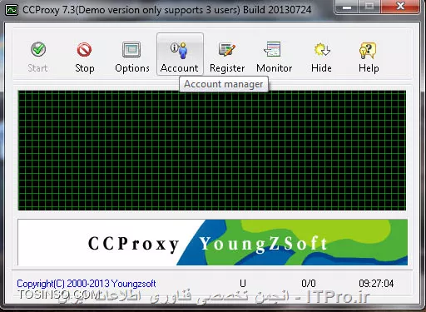Viewport: 426px width, 312px height.
Task: Click the CCProxy YoungZSoft banner
Action: (x=213, y=242)
